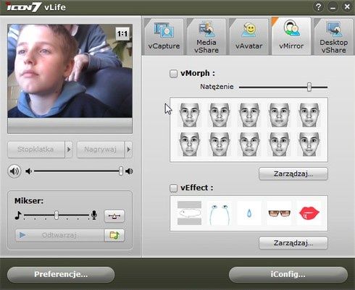
Task: Click the sunglasses vEffect thumbnail
Action: pyautogui.click(x=279, y=213)
